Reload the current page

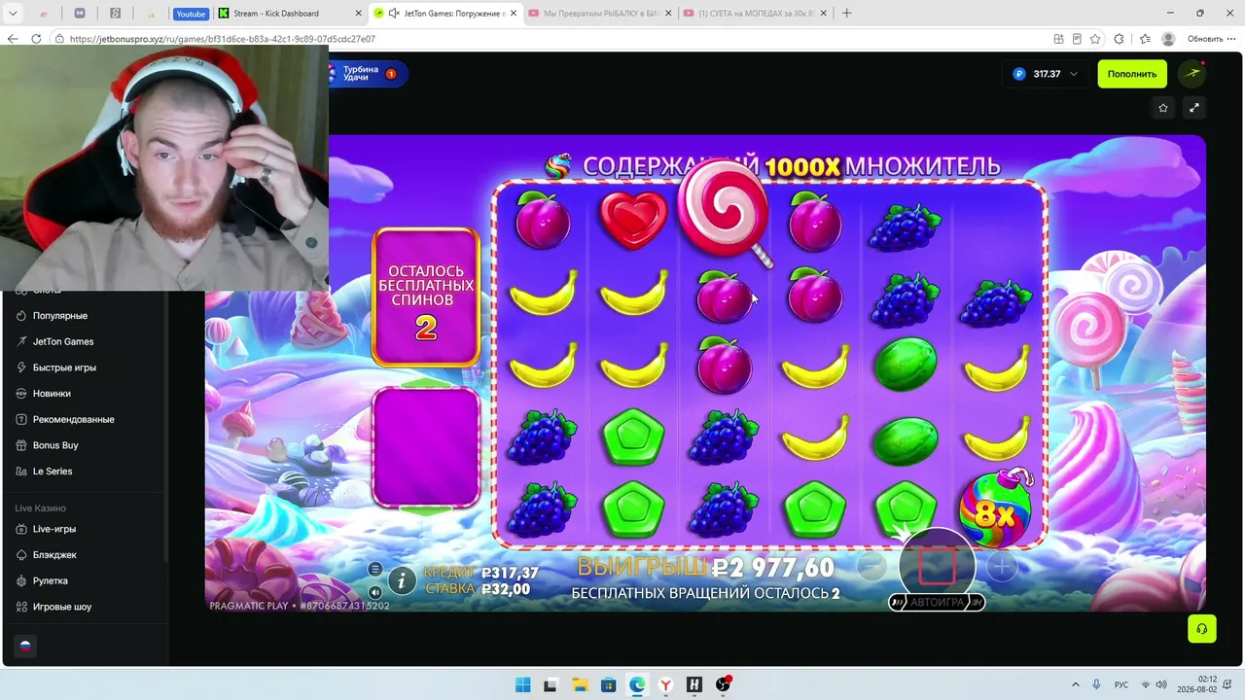coord(36,39)
